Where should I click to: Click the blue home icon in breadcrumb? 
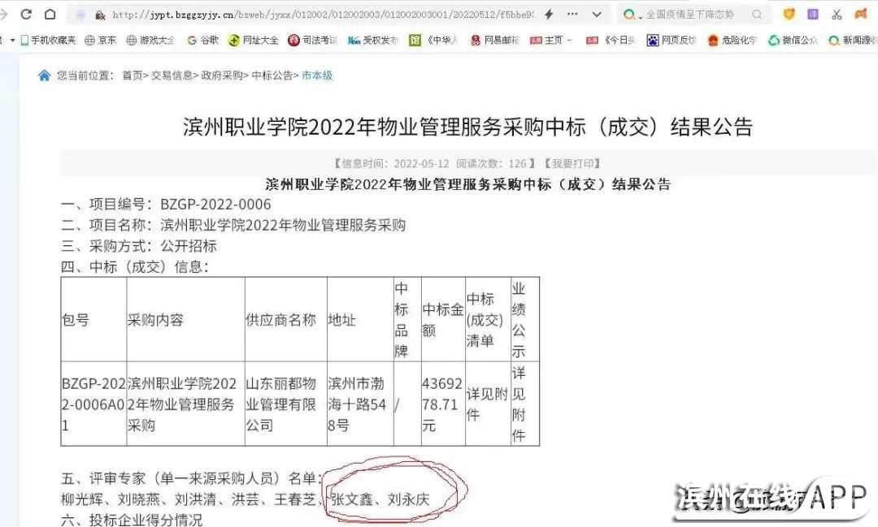[44, 76]
